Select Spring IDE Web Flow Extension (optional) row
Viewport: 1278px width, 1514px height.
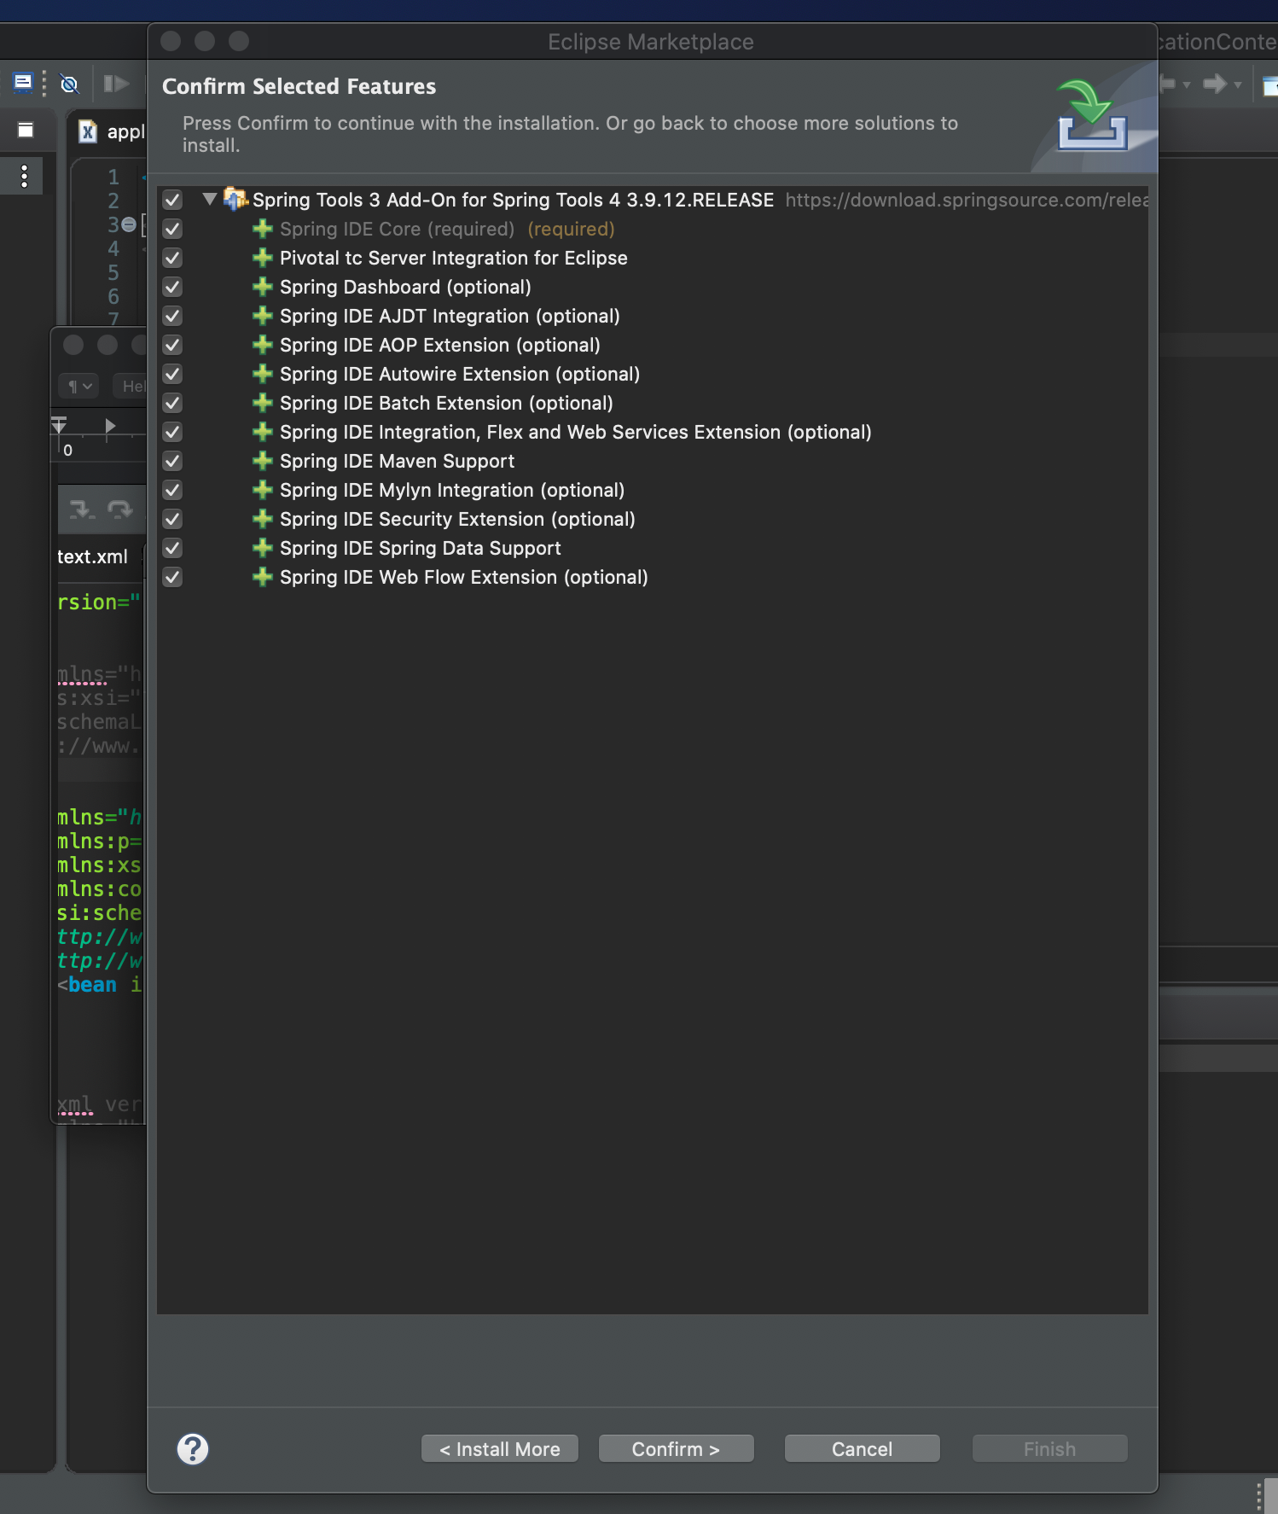[x=652, y=577]
